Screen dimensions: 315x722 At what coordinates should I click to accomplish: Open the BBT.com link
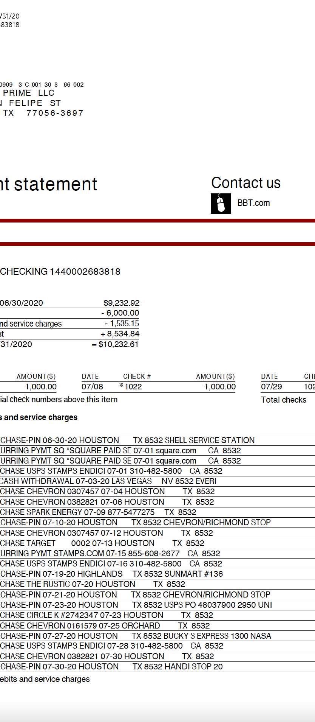point(253,203)
